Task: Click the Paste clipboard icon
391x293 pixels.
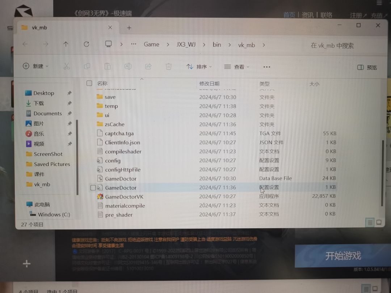Action: coord(108,66)
